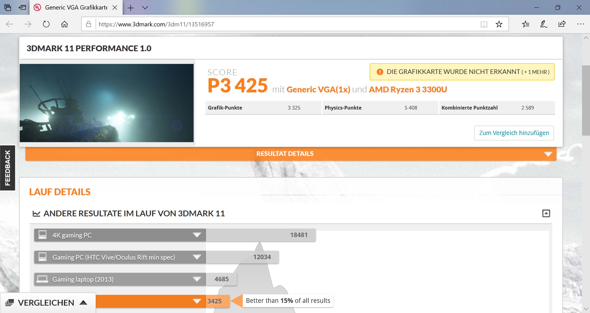Click the LAUF DETAILS heading
590x313 pixels.
[x=60, y=192]
